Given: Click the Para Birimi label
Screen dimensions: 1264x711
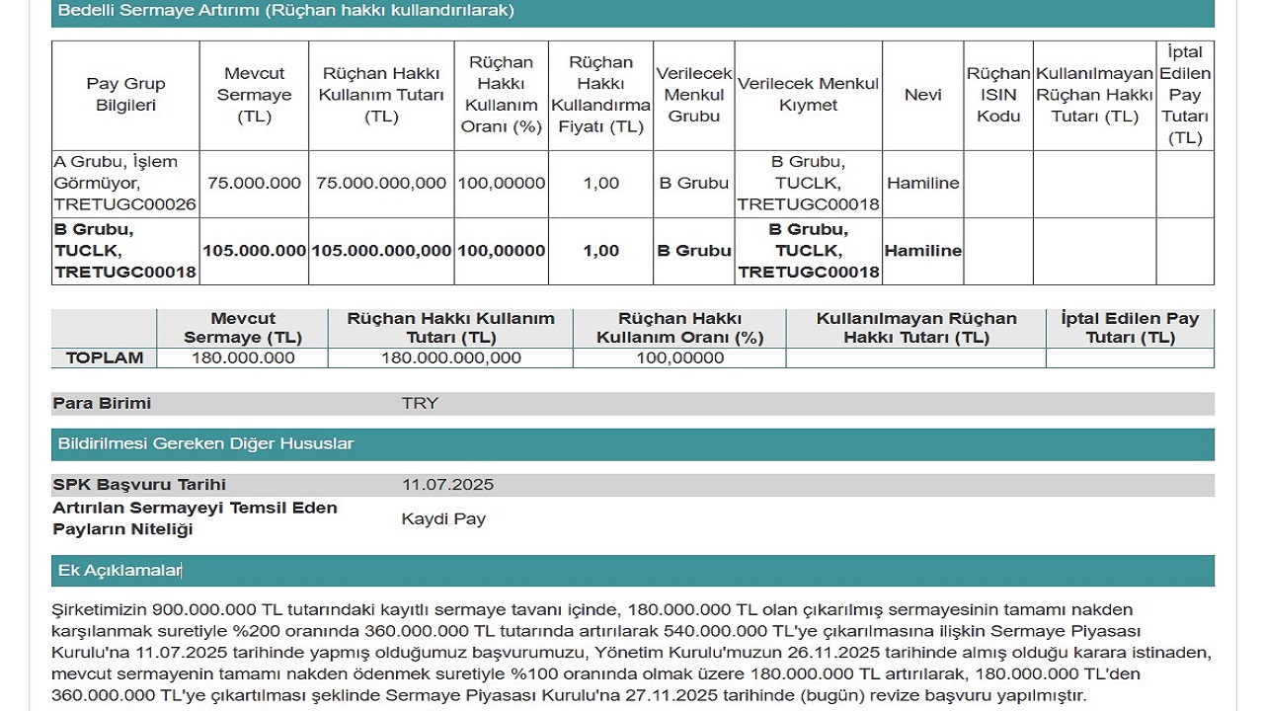Looking at the screenshot, I should [102, 403].
